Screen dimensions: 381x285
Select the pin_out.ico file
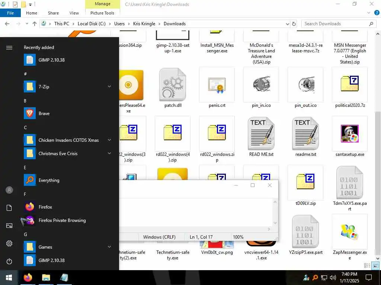[x=305, y=88]
